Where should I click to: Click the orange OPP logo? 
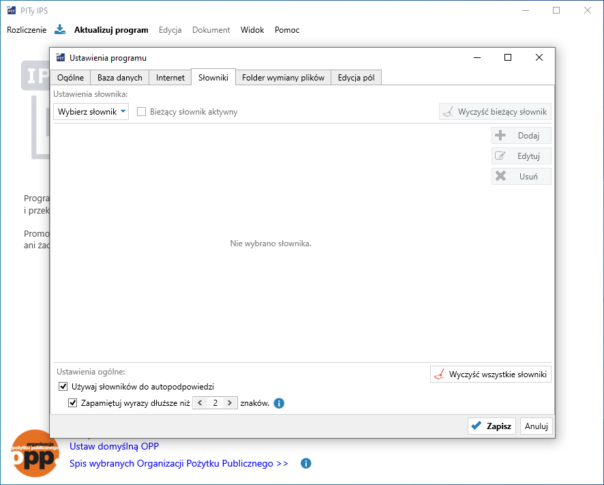[34, 452]
